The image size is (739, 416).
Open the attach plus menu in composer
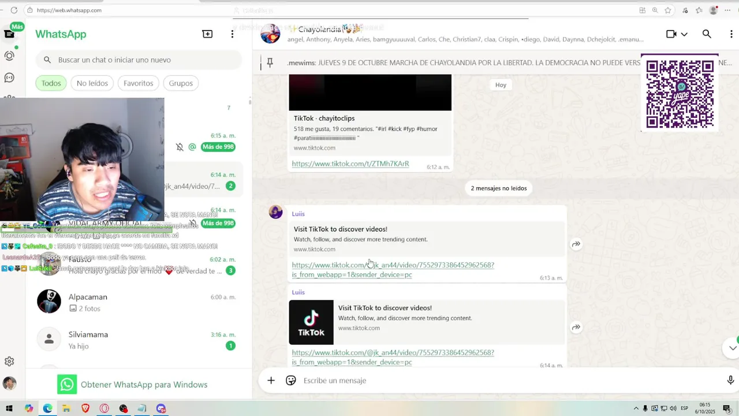271,380
